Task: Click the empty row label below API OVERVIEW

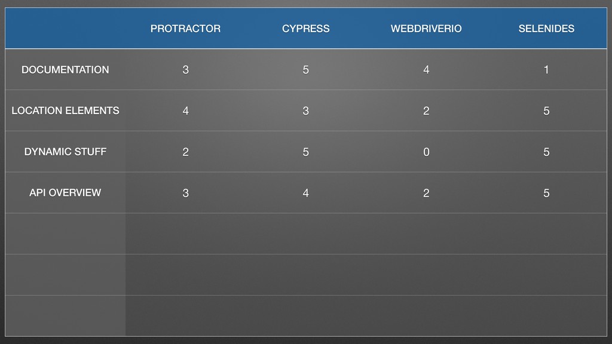Action: [x=65, y=234]
